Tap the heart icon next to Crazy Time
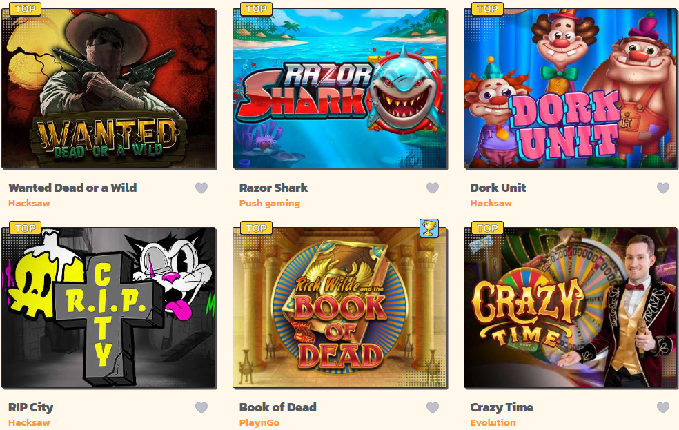This screenshot has width=679, height=430. (663, 407)
